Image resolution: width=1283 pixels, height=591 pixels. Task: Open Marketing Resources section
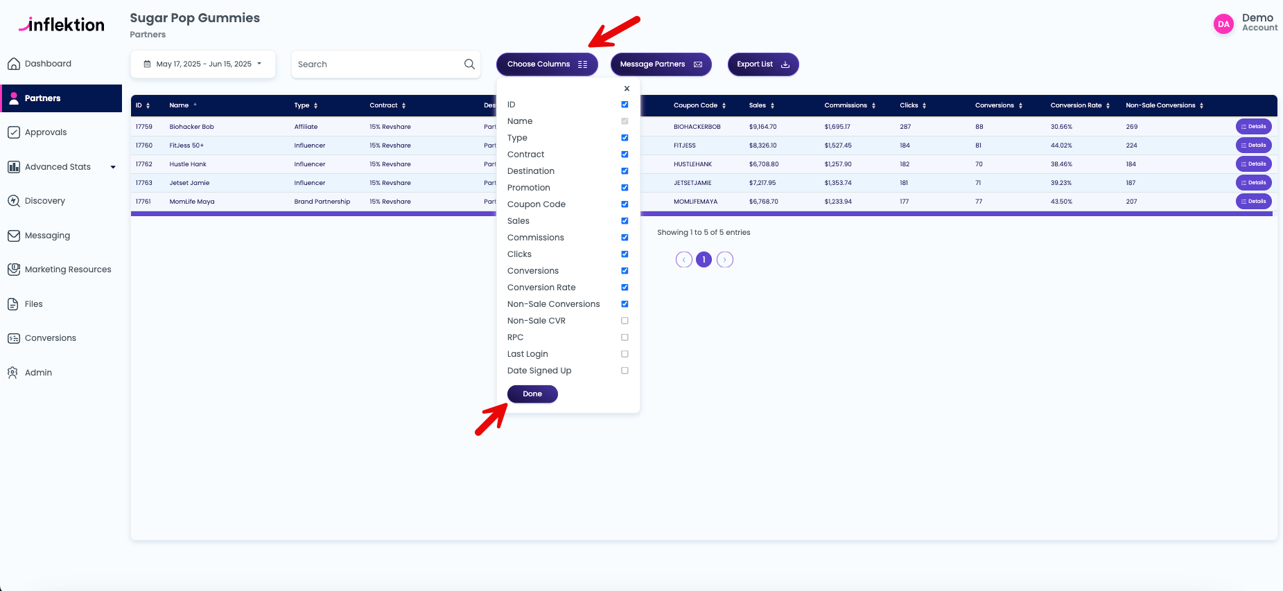coord(68,270)
